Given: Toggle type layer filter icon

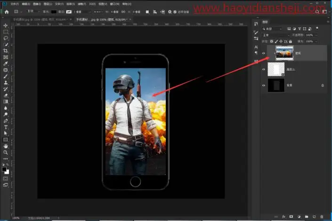Looking at the screenshot, I should click(x=300, y=29).
